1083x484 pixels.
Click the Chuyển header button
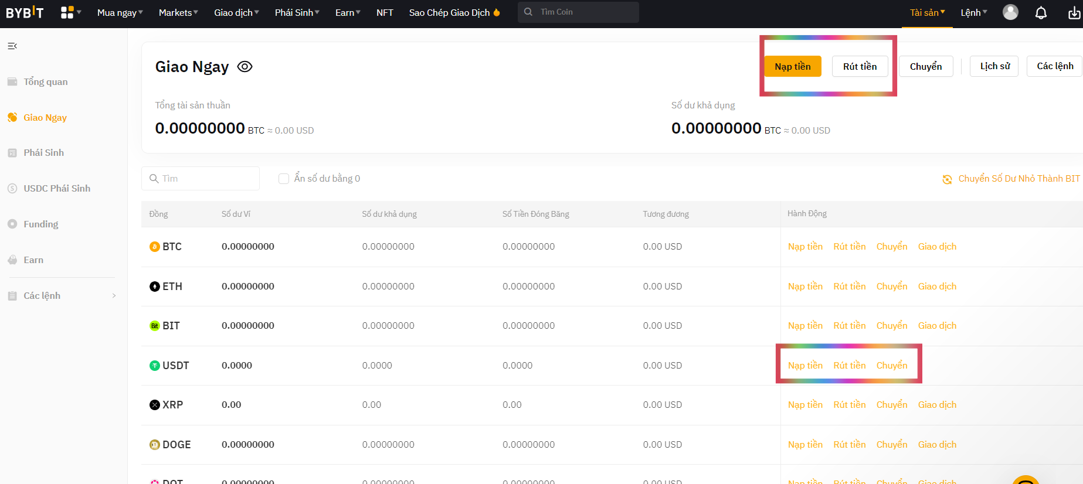926,66
